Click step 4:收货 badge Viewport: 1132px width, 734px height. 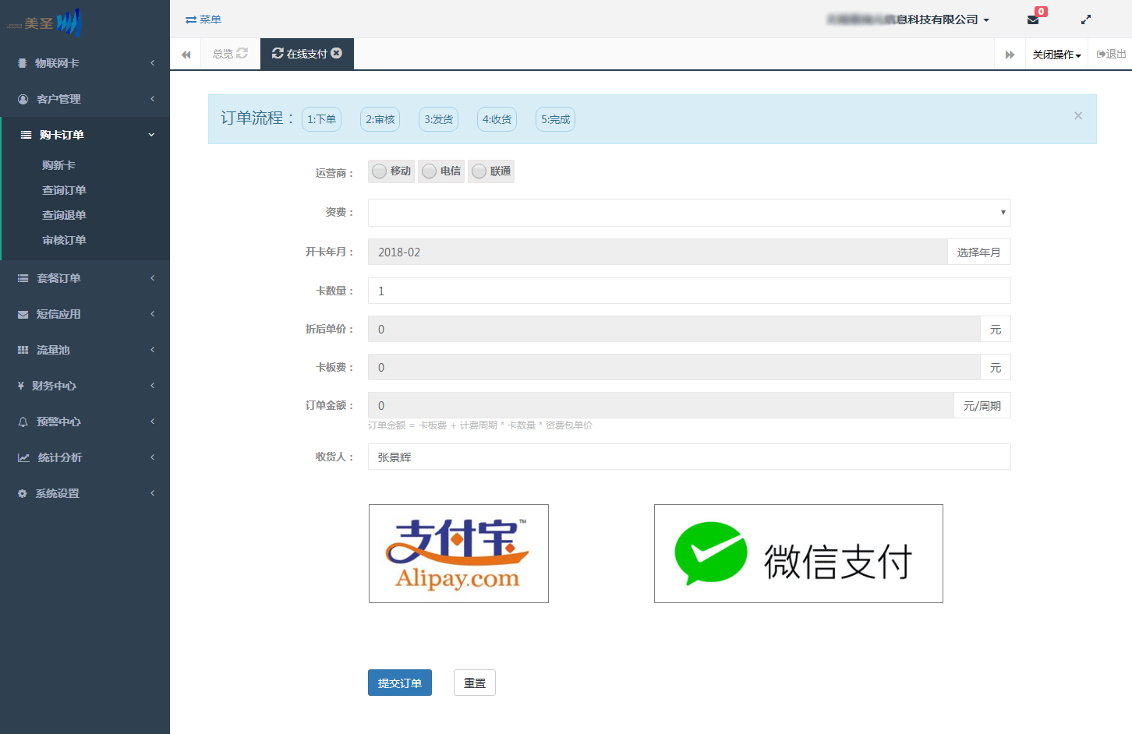(x=497, y=119)
